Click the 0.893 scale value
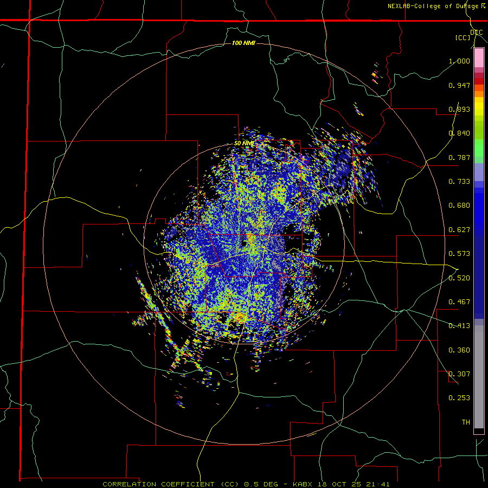The image size is (488, 488). click(x=459, y=109)
